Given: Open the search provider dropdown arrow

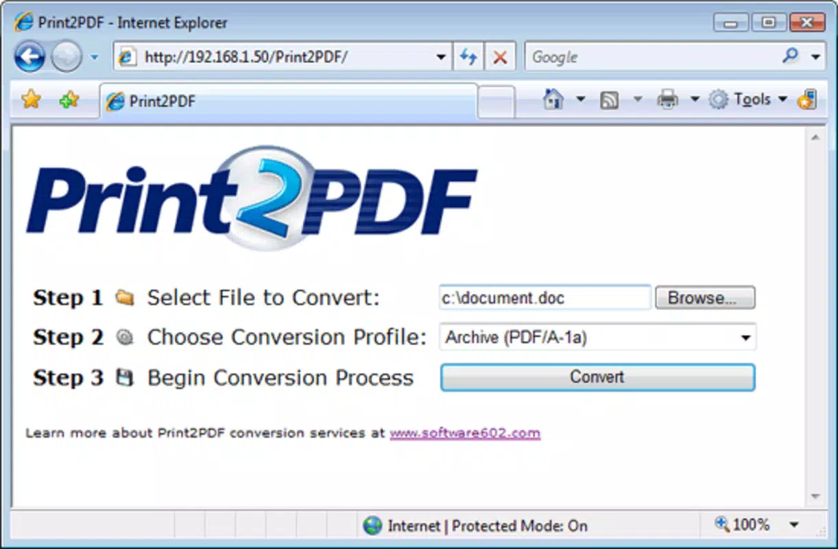Looking at the screenshot, I should (x=815, y=58).
